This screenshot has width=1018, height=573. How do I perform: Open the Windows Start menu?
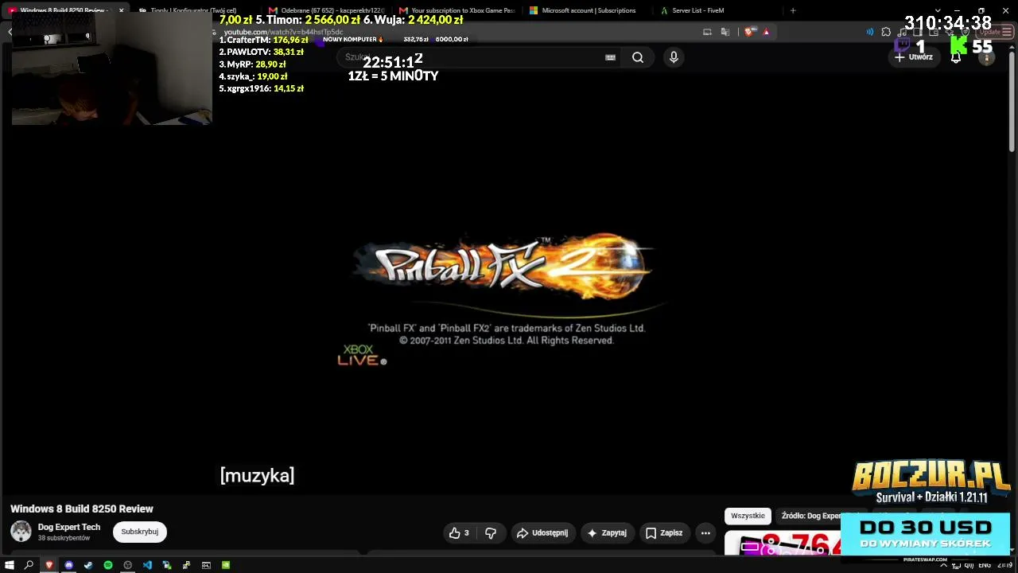tap(10, 565)
